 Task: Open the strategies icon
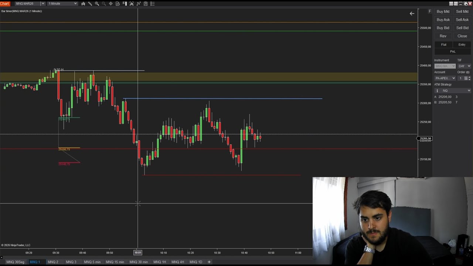(146, 3)
